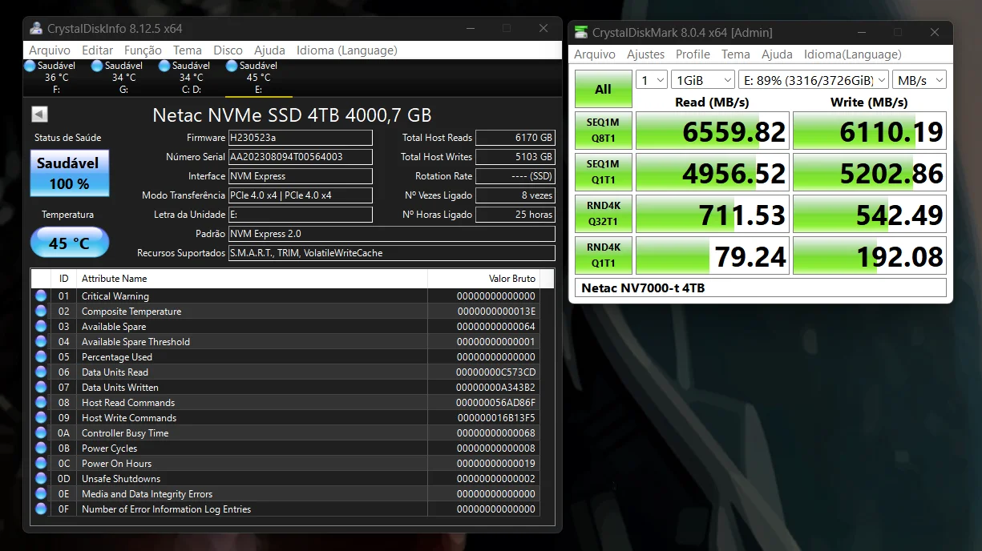This screenshot has width=982, height=551.
Task: Click the Modo Transferência field PCIe 4.0 x4
Action: [301, 195]
